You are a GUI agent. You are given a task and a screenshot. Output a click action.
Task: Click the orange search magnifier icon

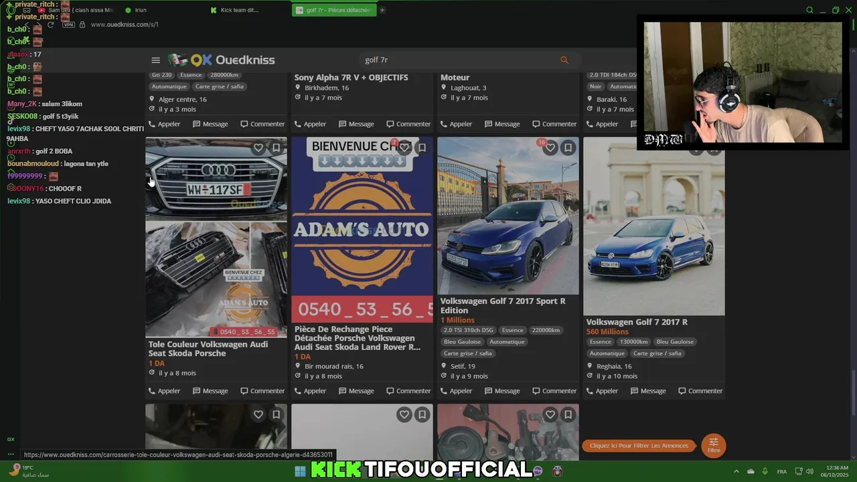tap(564, 60)
